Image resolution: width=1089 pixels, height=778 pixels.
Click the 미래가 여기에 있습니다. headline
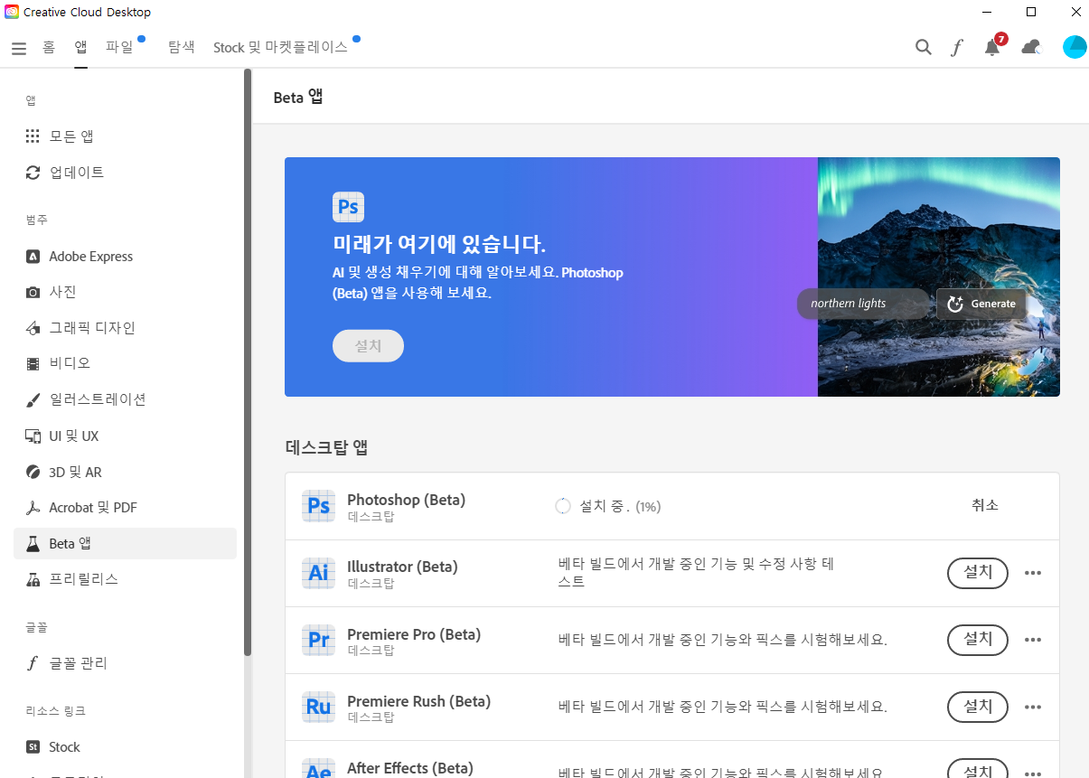(439, 244)
